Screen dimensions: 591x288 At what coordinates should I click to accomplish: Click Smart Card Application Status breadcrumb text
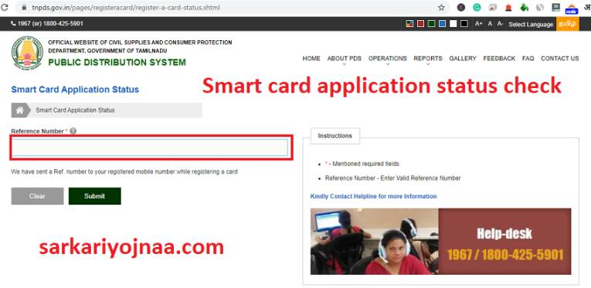click(x=75, y=110)
